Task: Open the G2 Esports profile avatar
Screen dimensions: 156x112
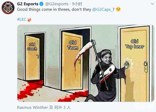Action: point(8,8)
